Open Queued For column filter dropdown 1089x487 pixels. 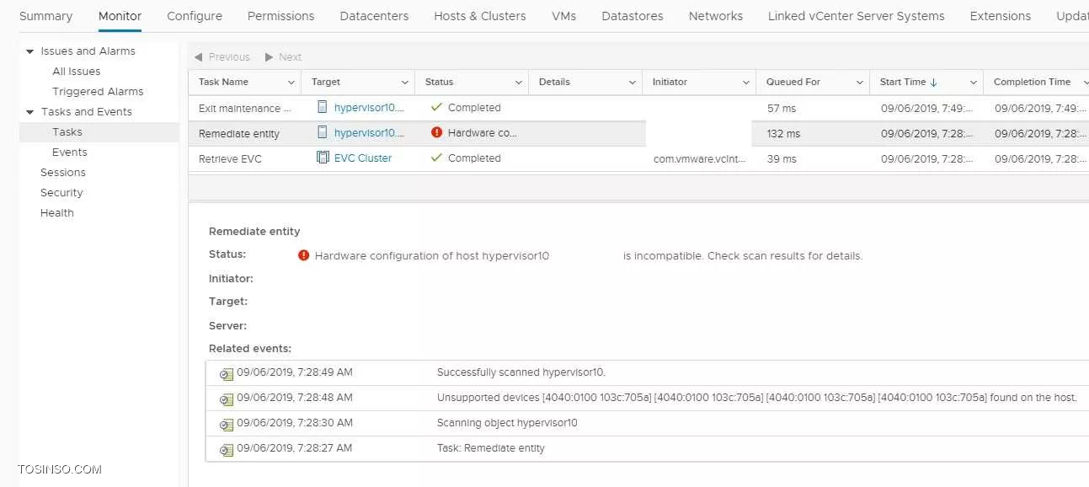point(860,83)
